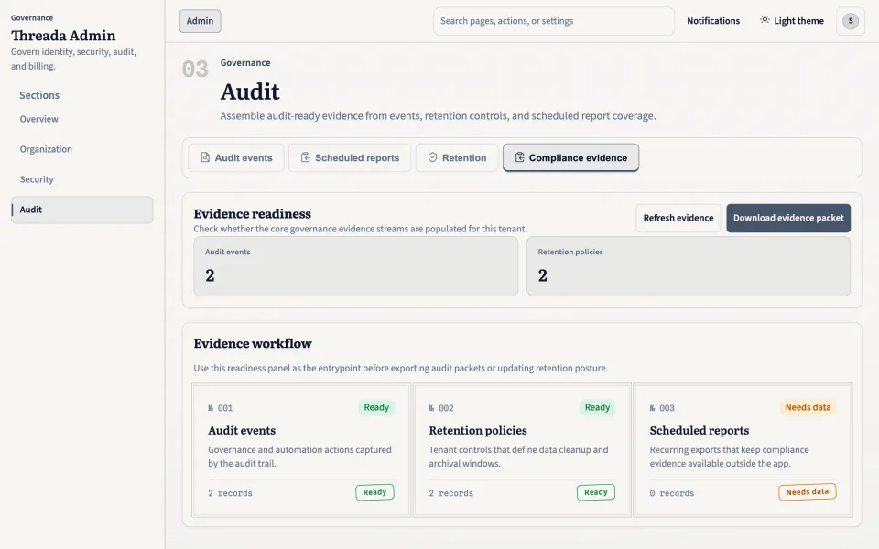Click the Governance breadcrumb above Audit
The width and height of the screenshot is (879, 549).
click(245, 63)
